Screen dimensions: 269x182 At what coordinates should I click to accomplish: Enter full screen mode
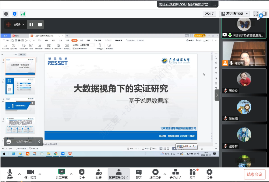pos(255,14)
